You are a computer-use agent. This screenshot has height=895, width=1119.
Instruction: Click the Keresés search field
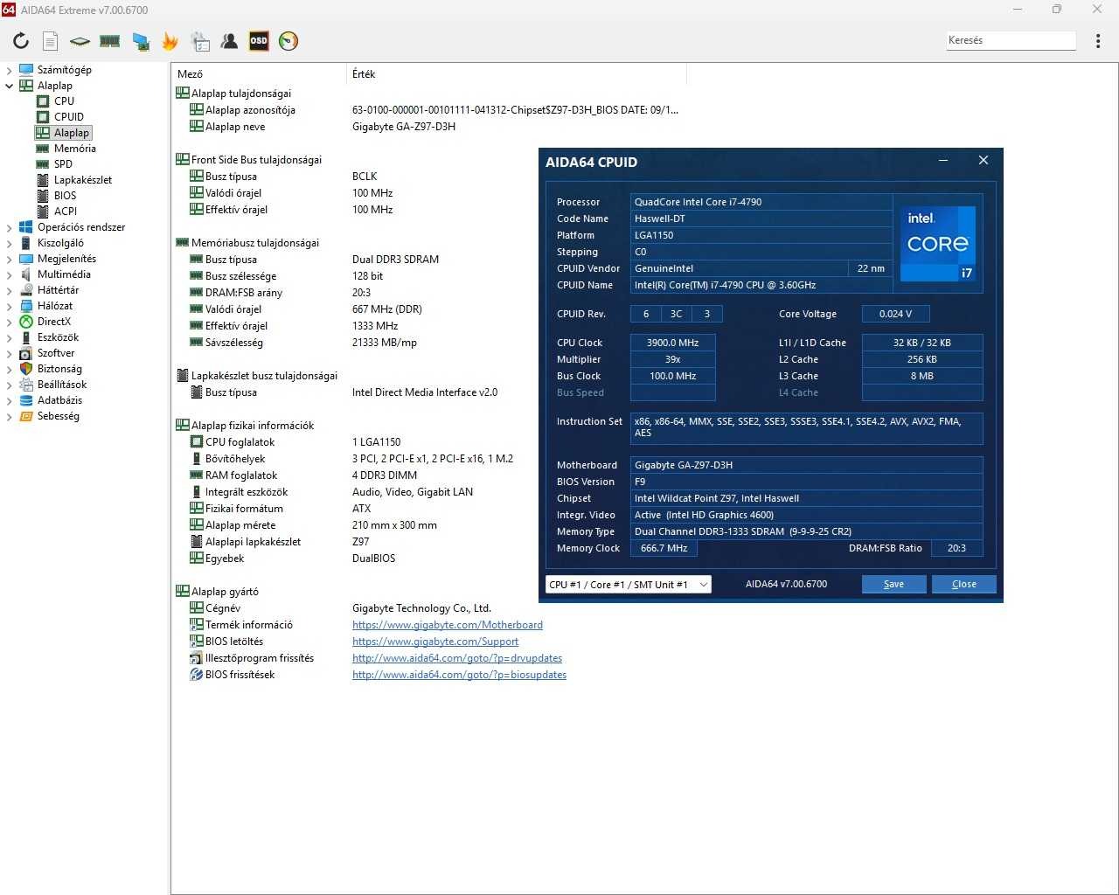coord(1011,40)
